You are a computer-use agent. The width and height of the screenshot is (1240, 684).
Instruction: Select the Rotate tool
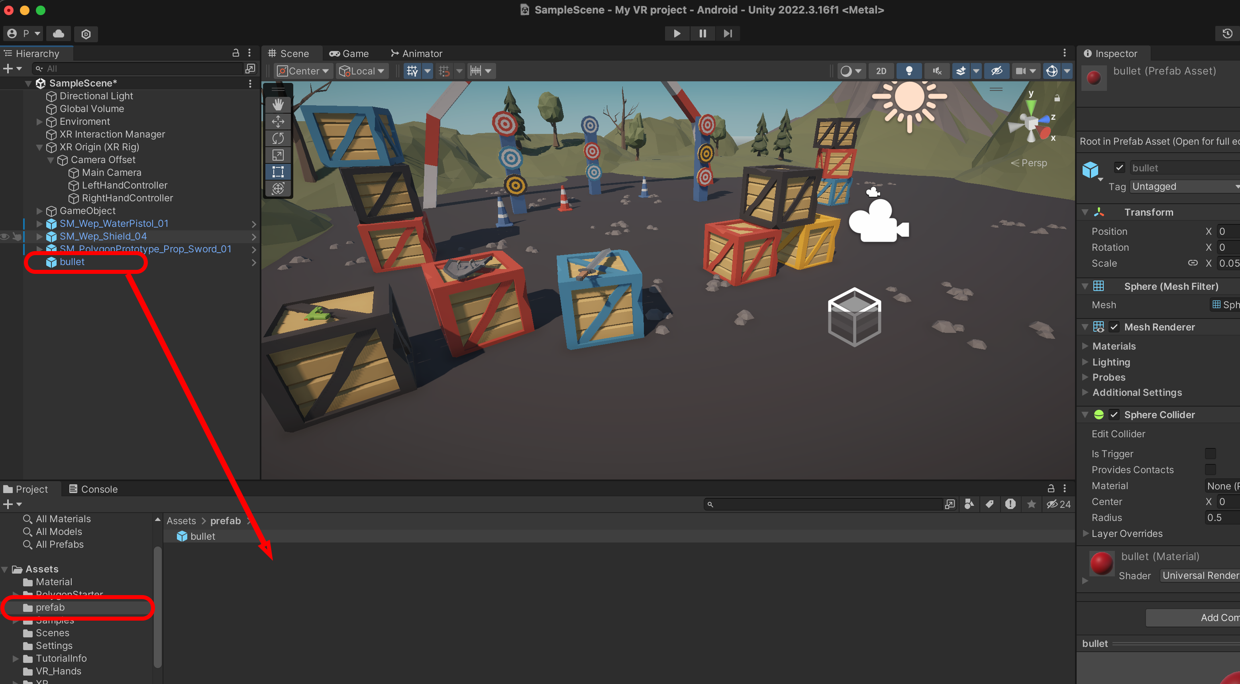click(278, 138)
